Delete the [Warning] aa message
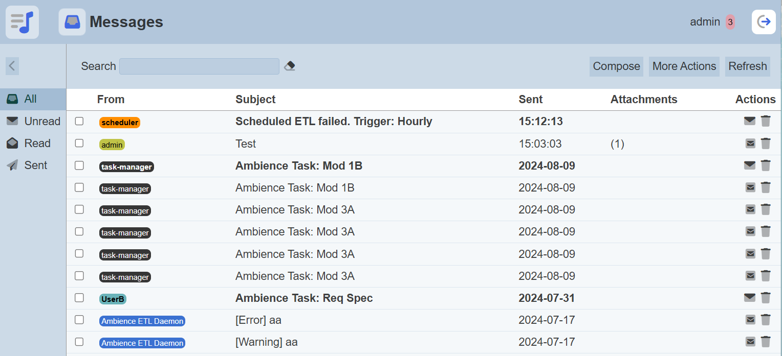 [766, 342]
